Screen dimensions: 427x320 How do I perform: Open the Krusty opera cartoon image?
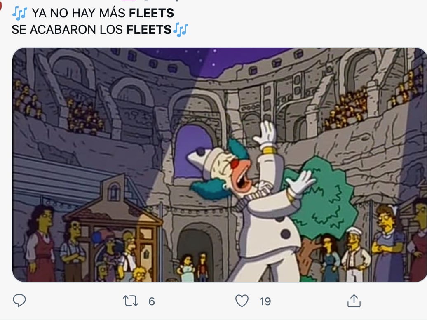[x=220, y=165]
